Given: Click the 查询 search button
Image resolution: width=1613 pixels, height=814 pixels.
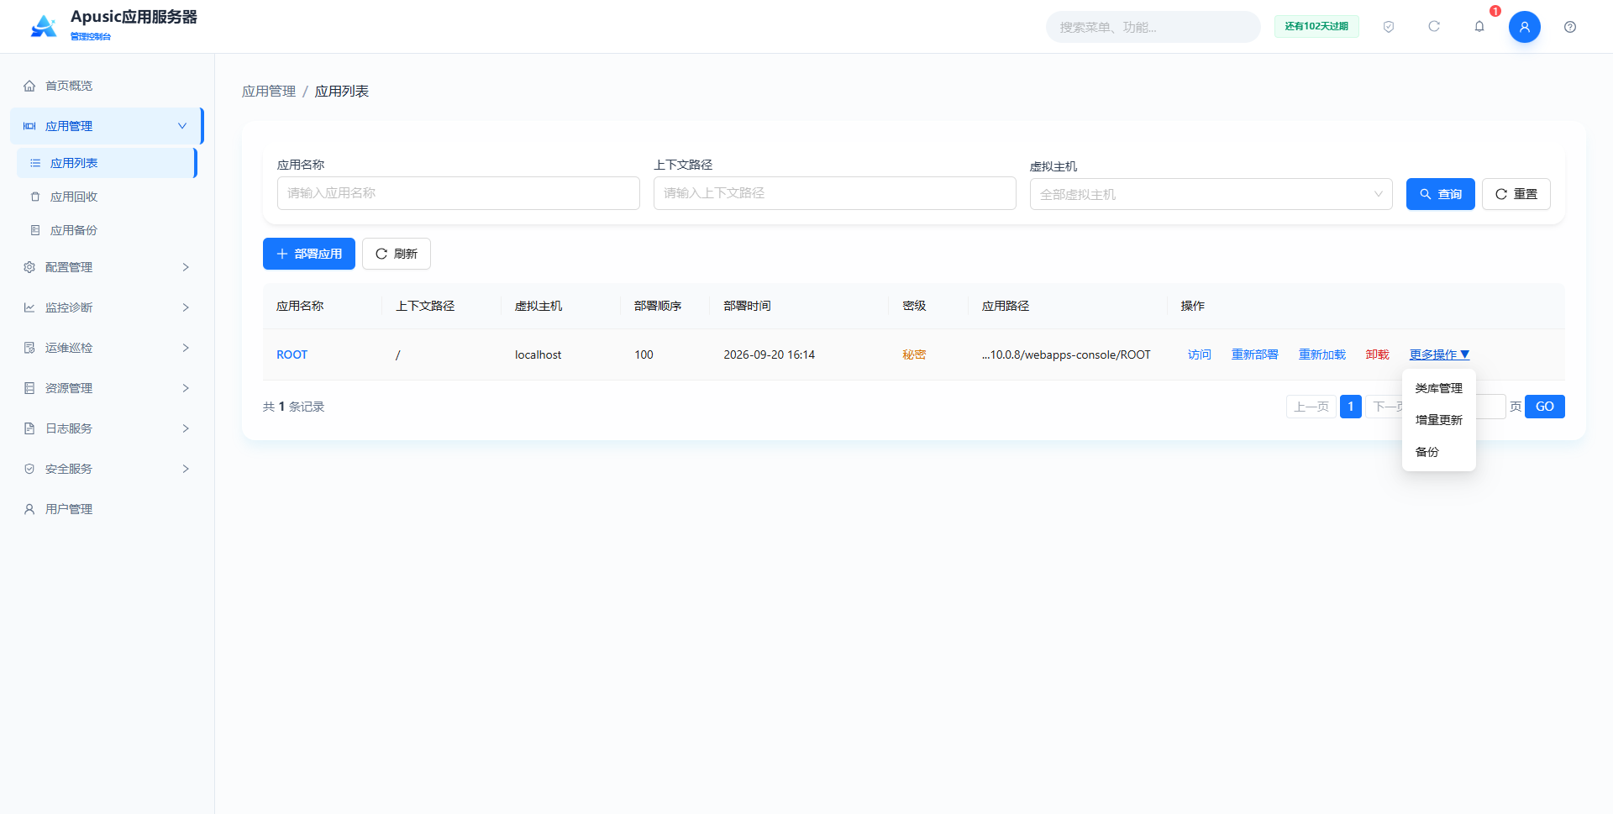Looking at the screenshot, I should click(x=1441, y=194).
